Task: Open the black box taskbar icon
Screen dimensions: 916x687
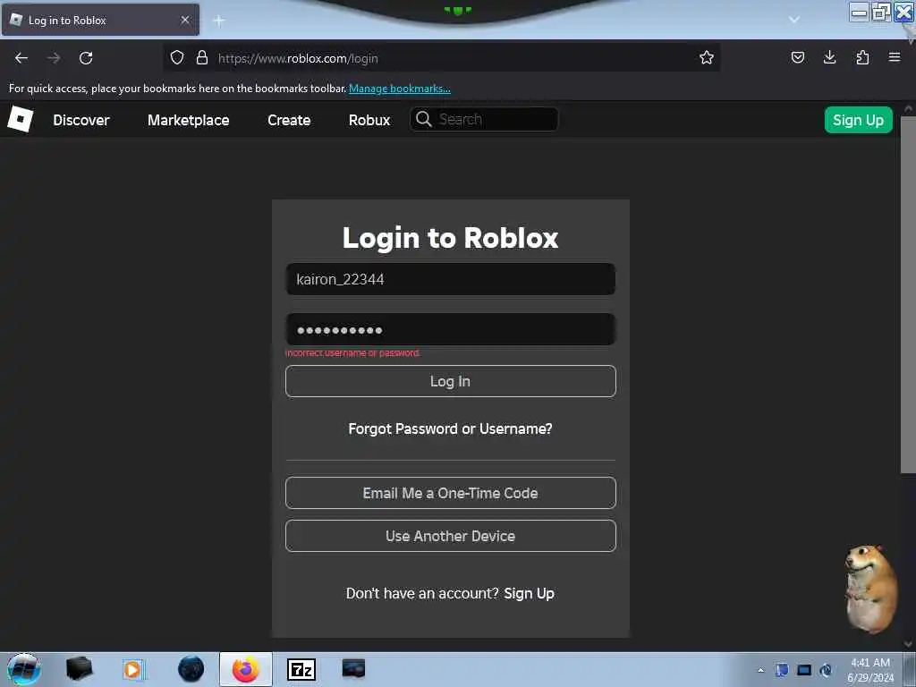Action: pyautogui.click(x=80, y=668)
